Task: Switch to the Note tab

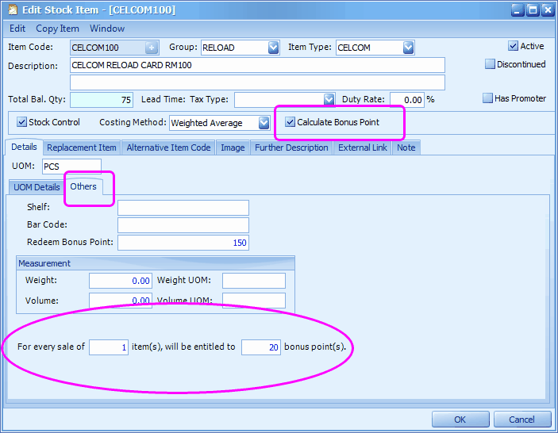Action: [x=406, y=148]
